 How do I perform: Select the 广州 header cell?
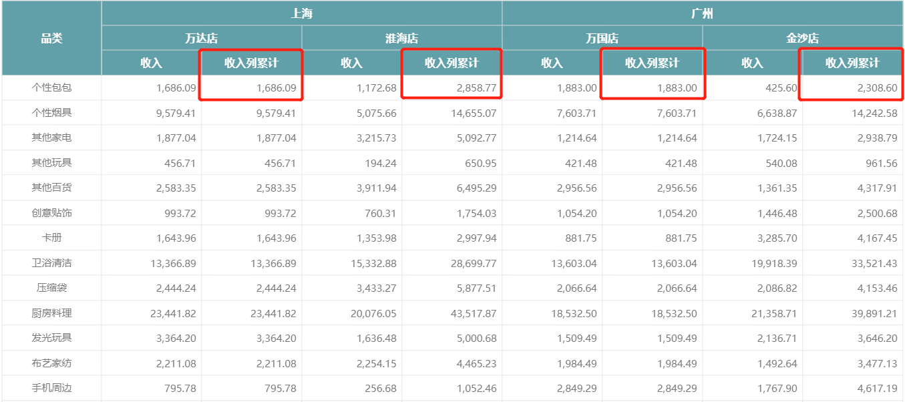point(703,13)
